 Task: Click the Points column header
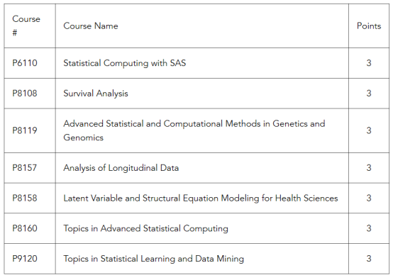click(369, 26)
